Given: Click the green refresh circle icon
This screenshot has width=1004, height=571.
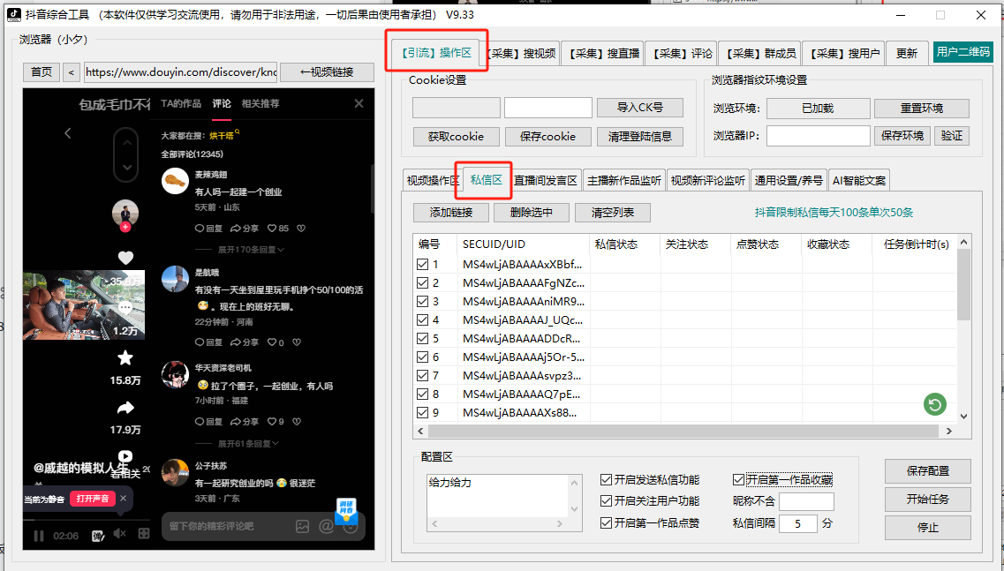Looking at the screenshot, I should coord(934,404).
